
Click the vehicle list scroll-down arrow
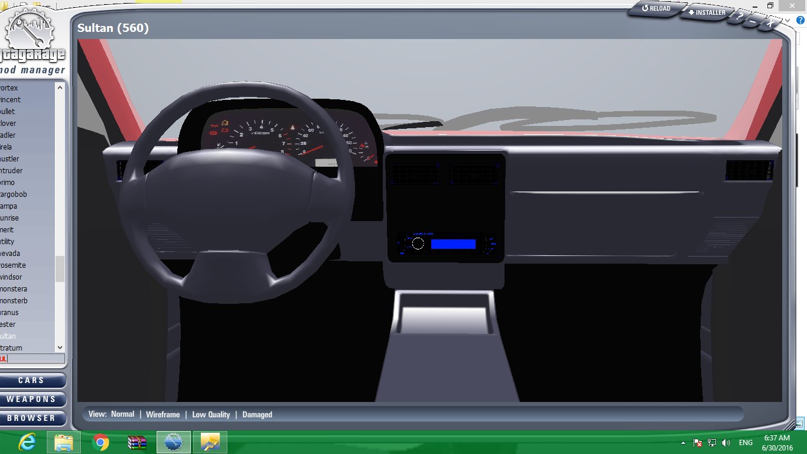point(60,348)
